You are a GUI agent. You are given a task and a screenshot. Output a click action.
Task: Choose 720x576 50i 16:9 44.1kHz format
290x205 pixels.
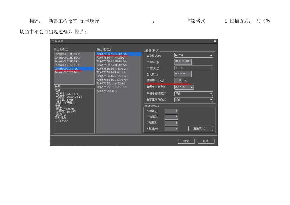(x=119, y=72)
